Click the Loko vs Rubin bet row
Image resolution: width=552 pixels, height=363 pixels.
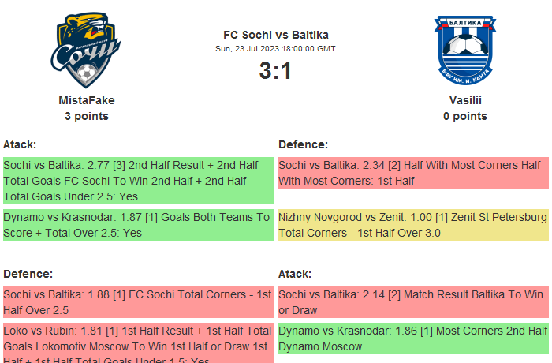[138, 343]
